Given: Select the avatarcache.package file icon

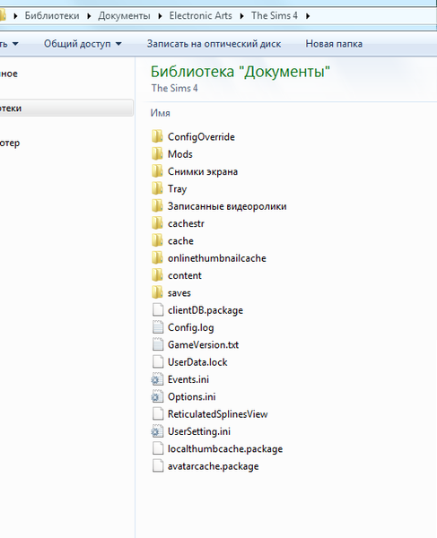Looking at the screenshot, I should [x=158, y=465].
